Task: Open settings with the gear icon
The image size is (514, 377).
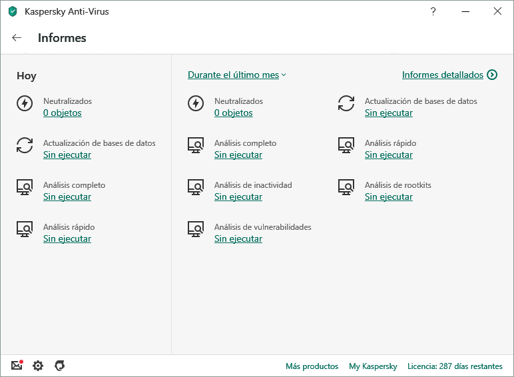Action: tap(38, 366)
